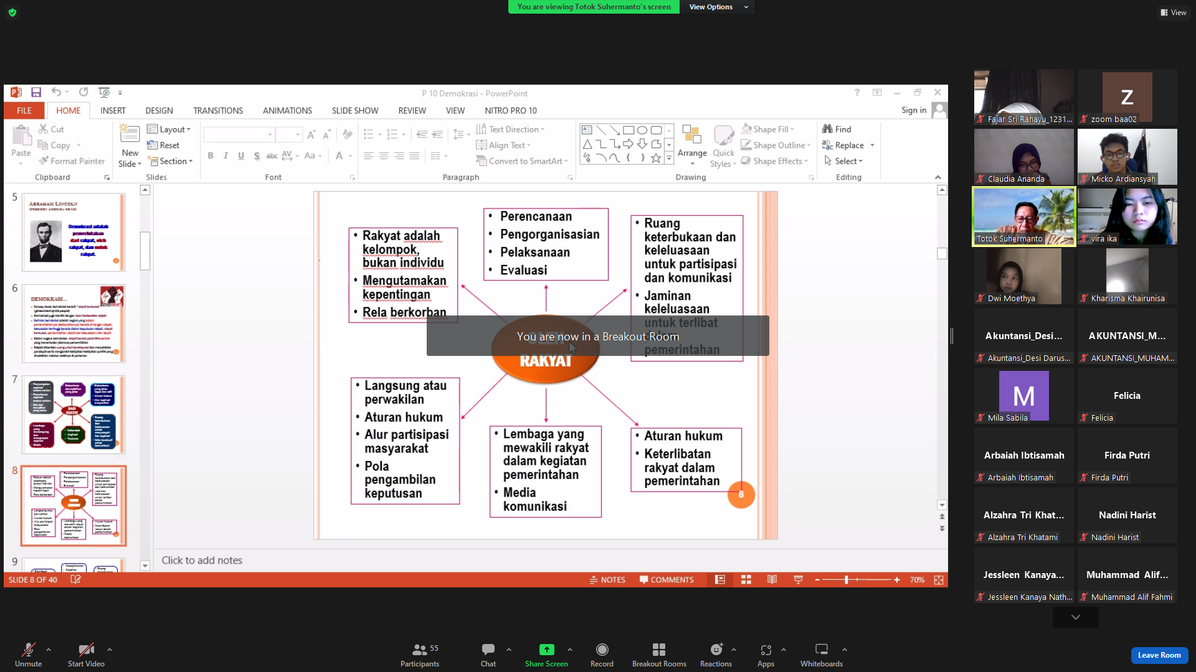1196x672 pixels.
Task: Click the Undo arrow icon
Action: (x=56, y=93)
